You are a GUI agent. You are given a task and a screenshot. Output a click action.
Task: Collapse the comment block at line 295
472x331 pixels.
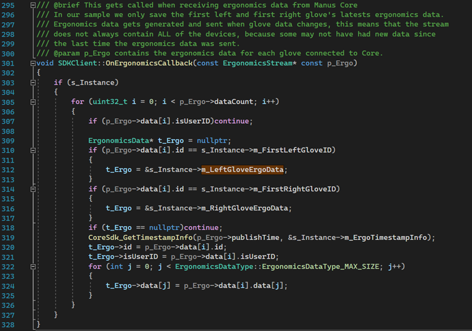pos(33,5)
